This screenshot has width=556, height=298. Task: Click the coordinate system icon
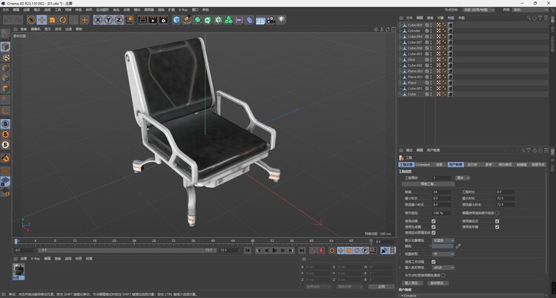click(130, 20)
